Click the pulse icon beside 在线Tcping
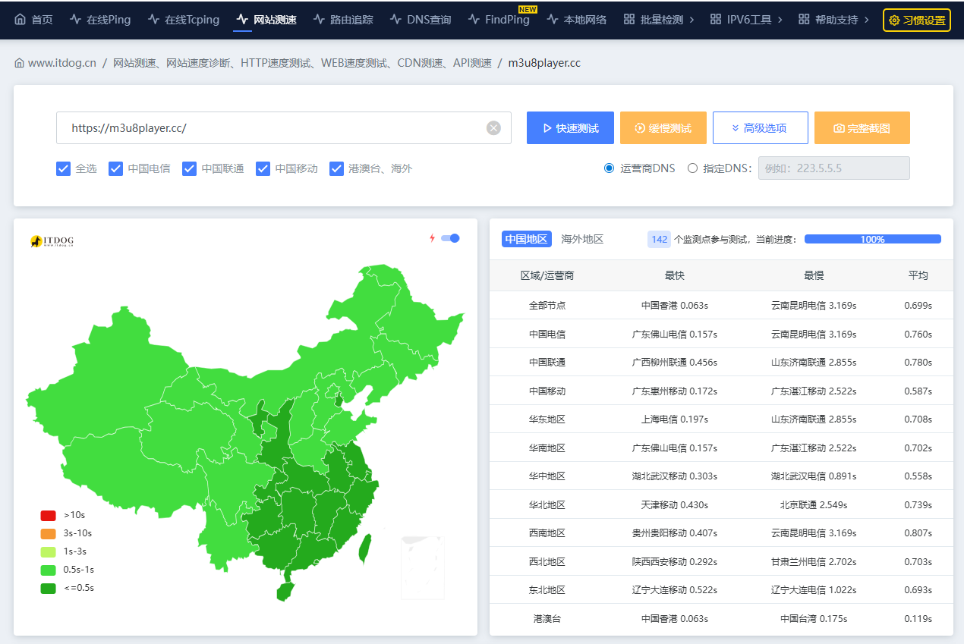Screen dimensions: 964x644 tap(154, 20)
